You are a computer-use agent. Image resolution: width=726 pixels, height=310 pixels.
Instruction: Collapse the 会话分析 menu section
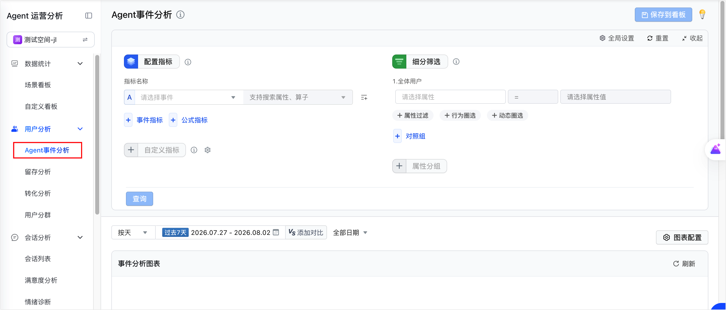point(80,237)
